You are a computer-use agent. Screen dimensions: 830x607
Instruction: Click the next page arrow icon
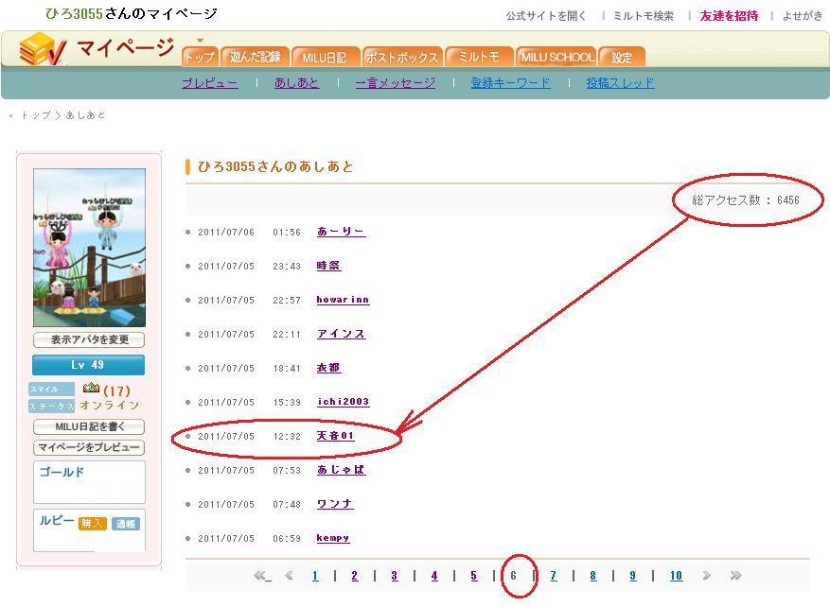click(x=706, y=575)
